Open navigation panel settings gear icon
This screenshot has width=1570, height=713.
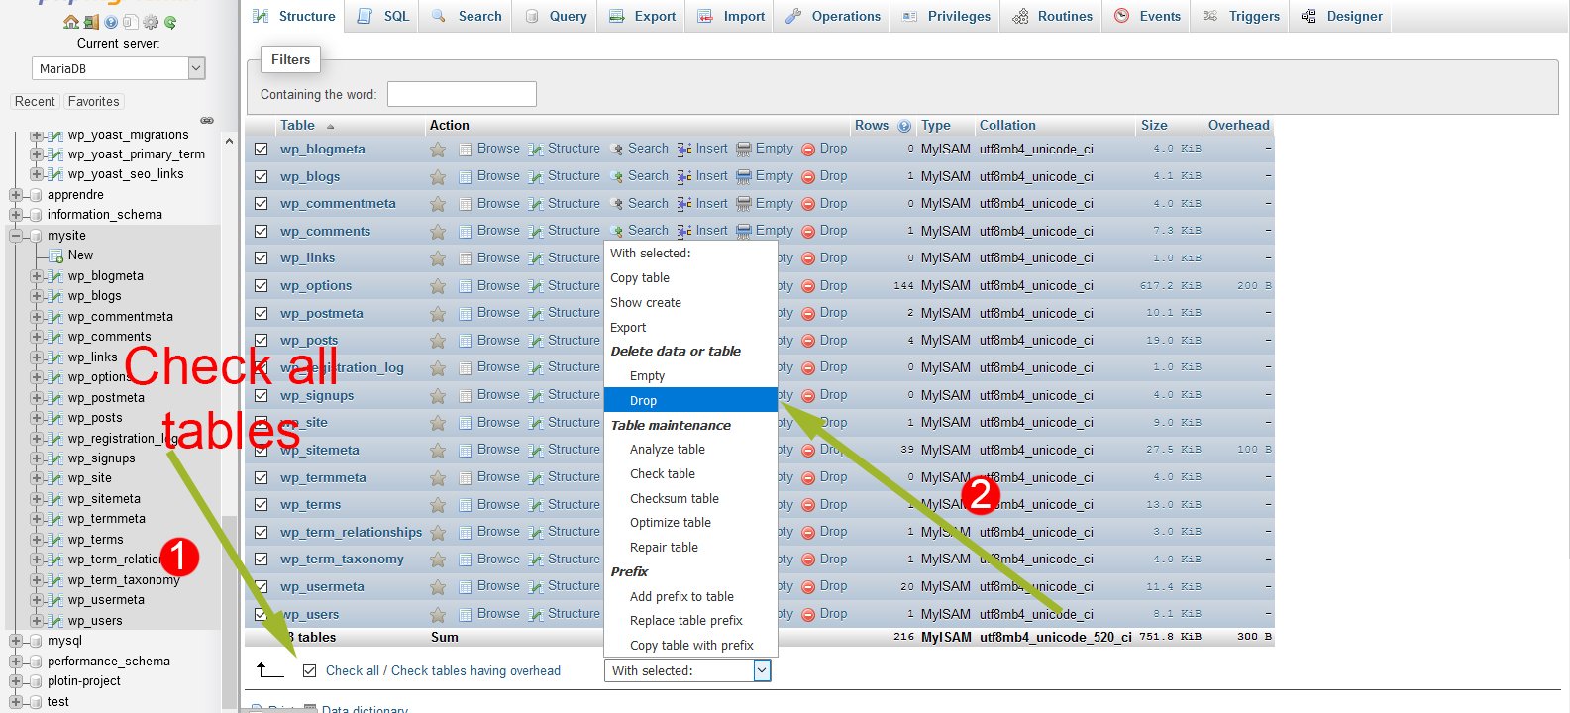pos(151,22)
